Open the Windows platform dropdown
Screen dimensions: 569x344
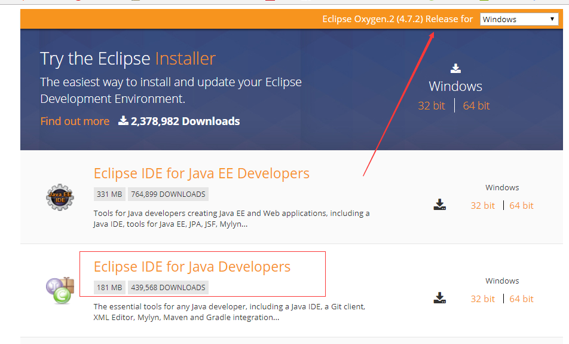point(519,19)
